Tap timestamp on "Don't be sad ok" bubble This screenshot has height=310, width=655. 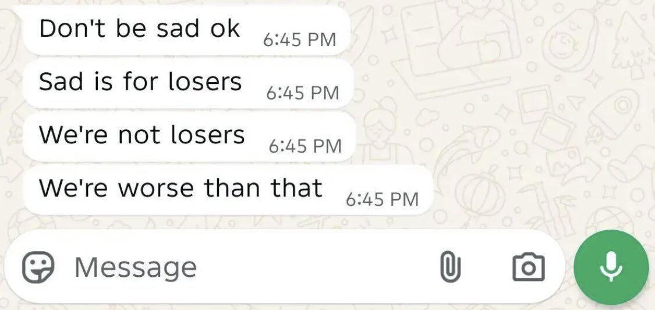coord(299,40)
